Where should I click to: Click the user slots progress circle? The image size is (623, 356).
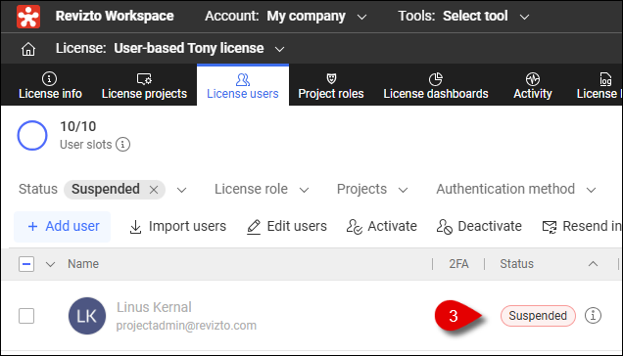[x=32, y=135]
